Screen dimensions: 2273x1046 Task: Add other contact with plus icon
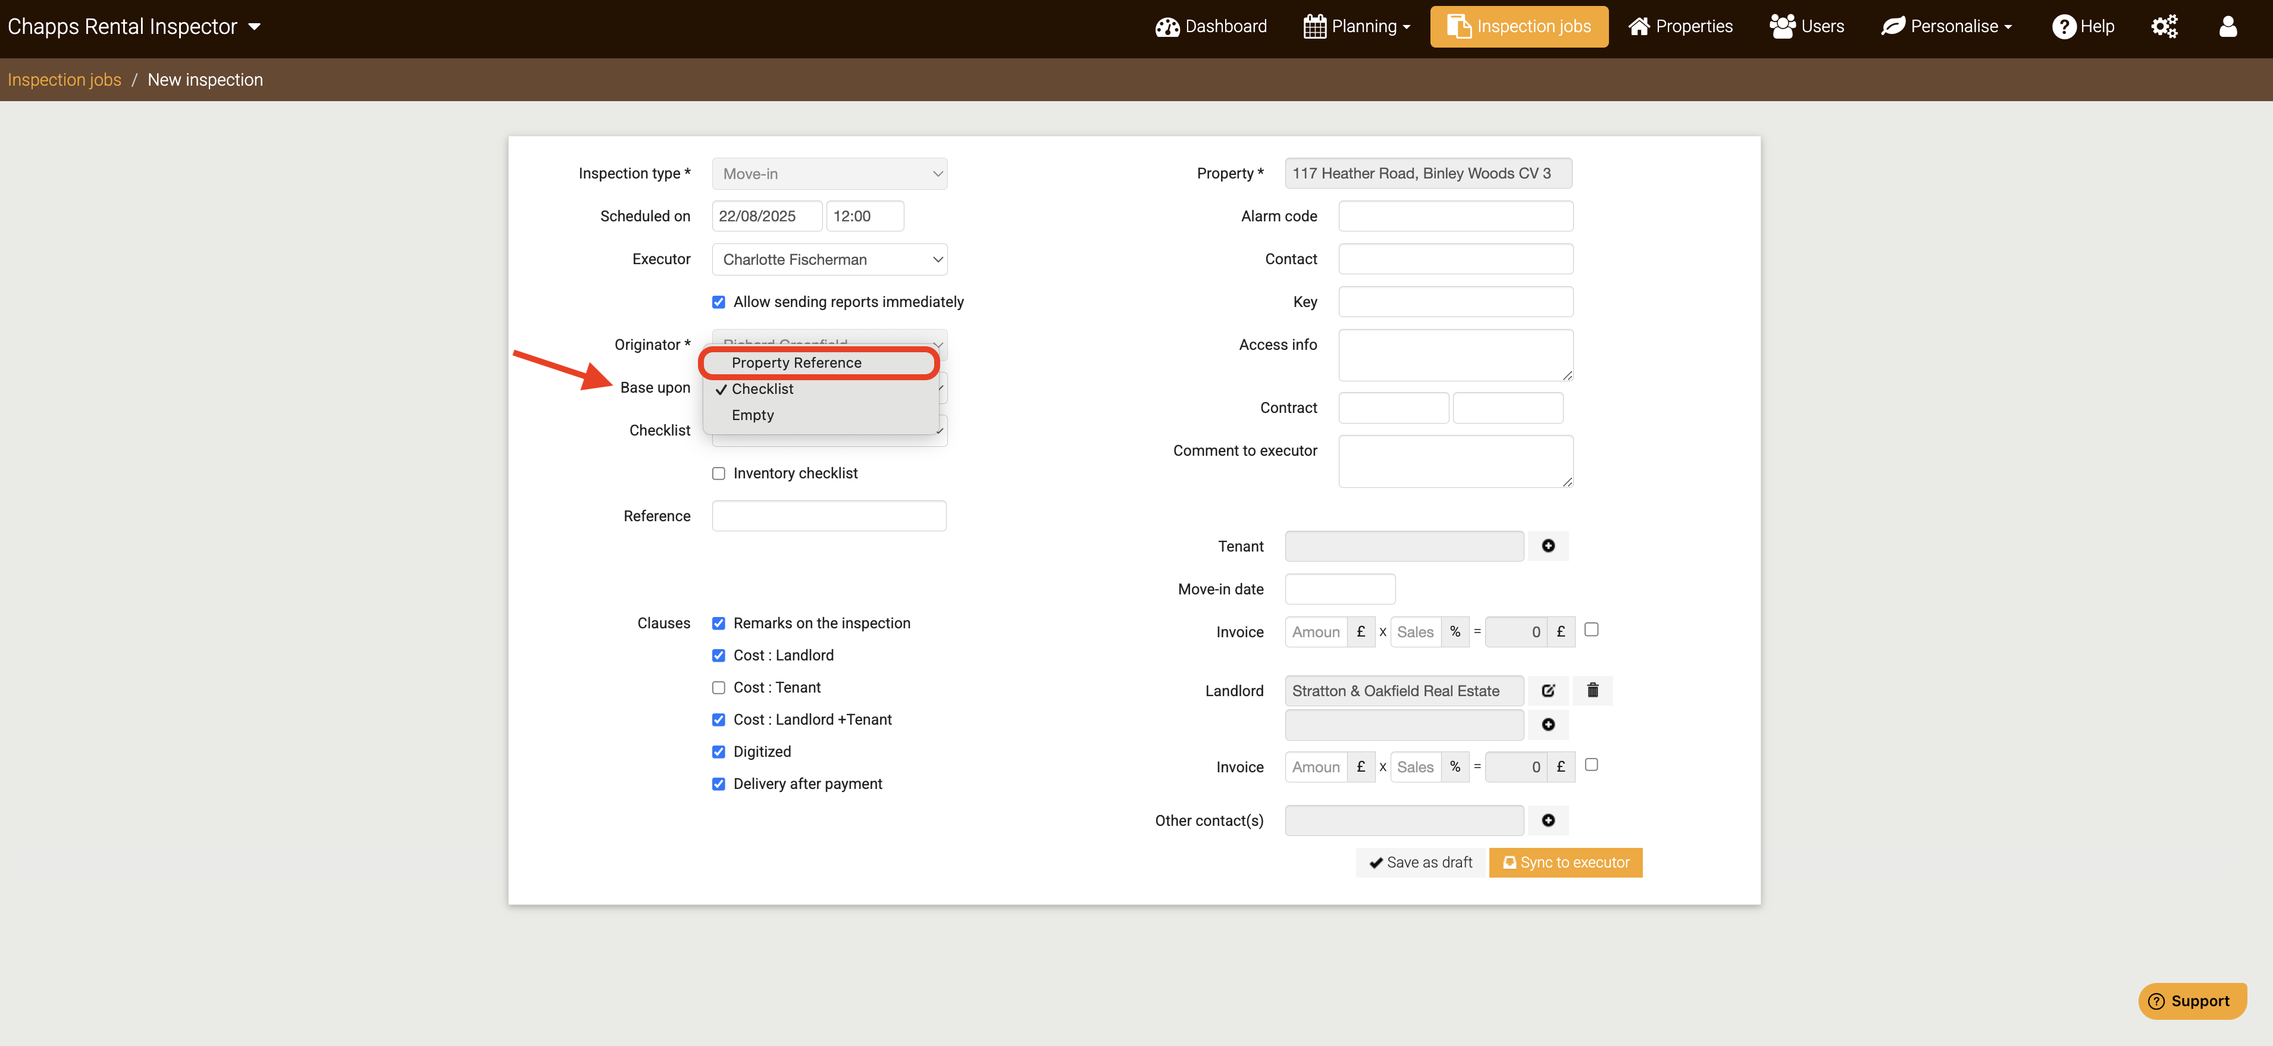1548,820
